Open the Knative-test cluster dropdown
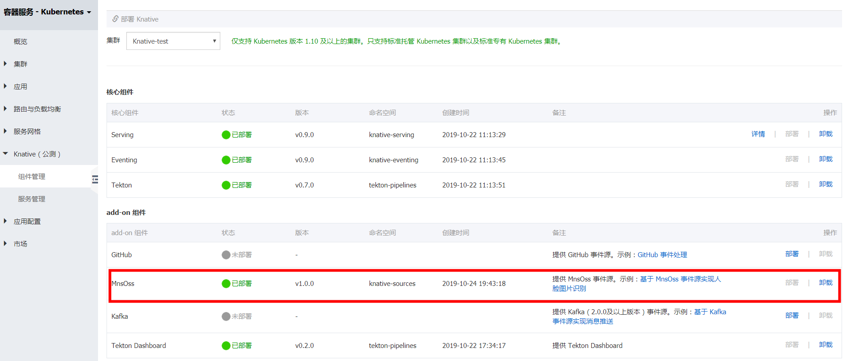This screenshot has width=847, height=361. [x=173, y=41]
